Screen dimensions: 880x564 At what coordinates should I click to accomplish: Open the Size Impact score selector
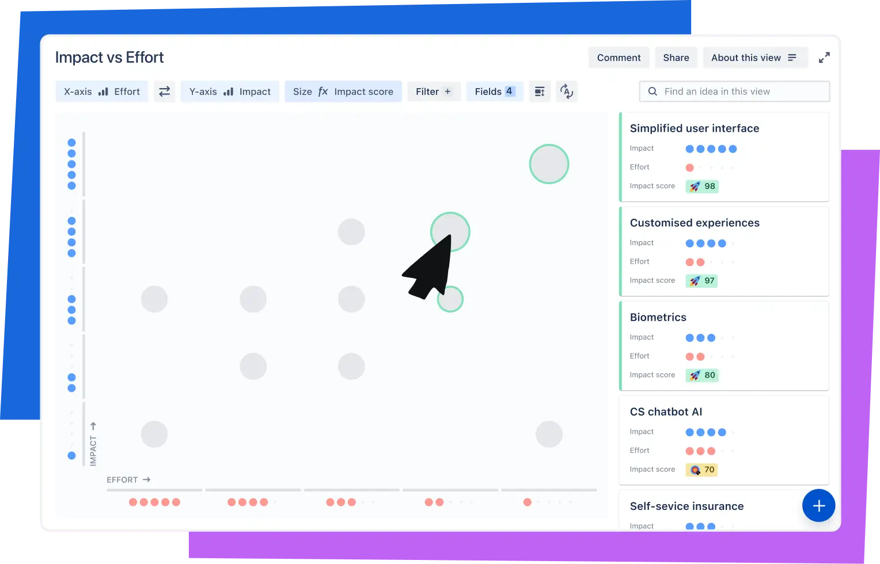pyautogui.click(x=343, y=92)
